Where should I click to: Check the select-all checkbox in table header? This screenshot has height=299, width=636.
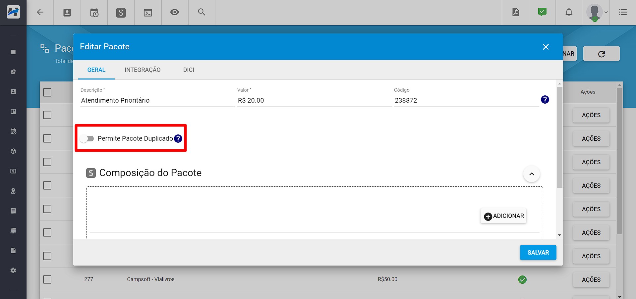[47, 92]
